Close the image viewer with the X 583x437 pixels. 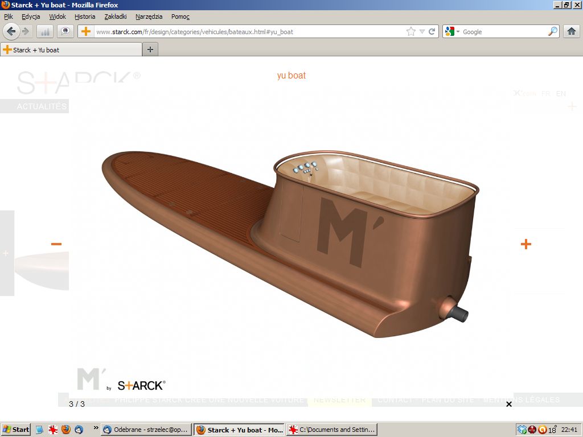point(509,404)
